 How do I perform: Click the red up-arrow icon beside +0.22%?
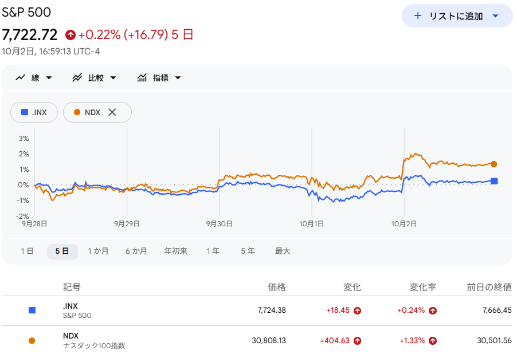pyautogui.click(x=70, y=34)
